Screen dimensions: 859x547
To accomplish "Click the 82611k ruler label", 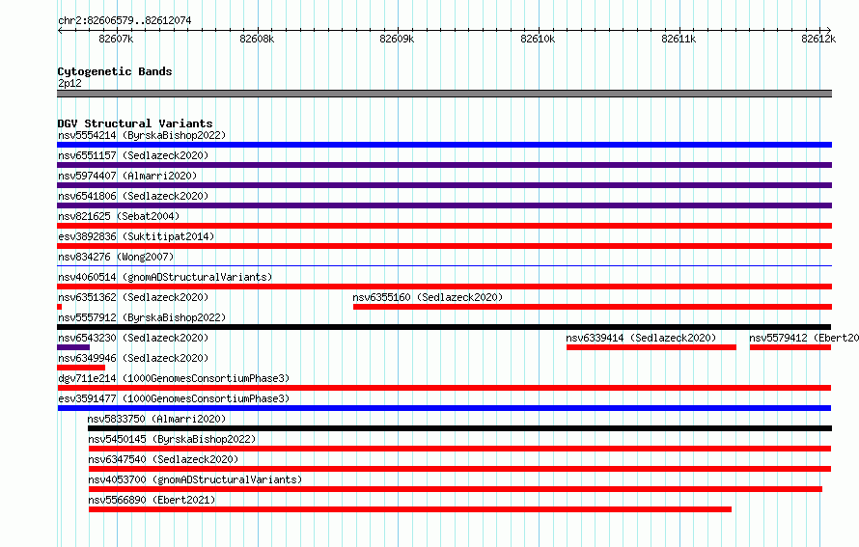I will click(679, 39).
